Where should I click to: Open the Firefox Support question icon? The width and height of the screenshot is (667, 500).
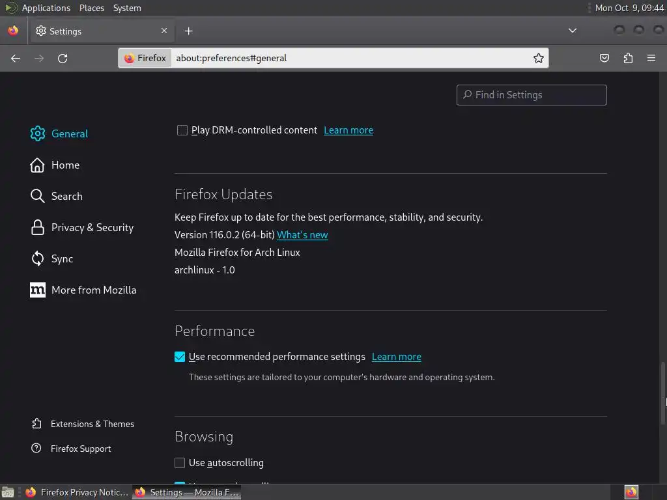pyautogui.click(x=36, y=448)
